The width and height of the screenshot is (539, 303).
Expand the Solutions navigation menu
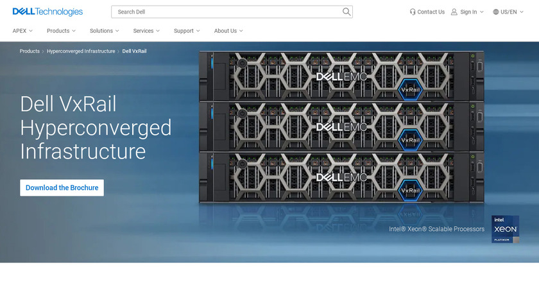[x=105, y=31]
